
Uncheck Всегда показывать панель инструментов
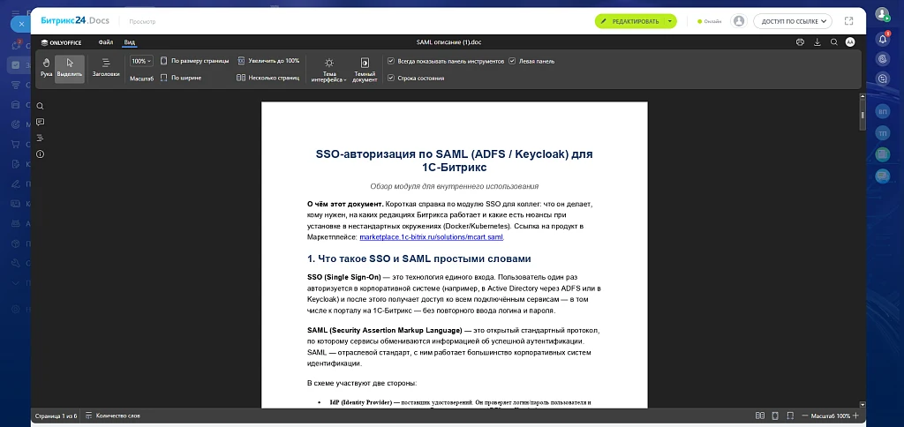point(446,61)
